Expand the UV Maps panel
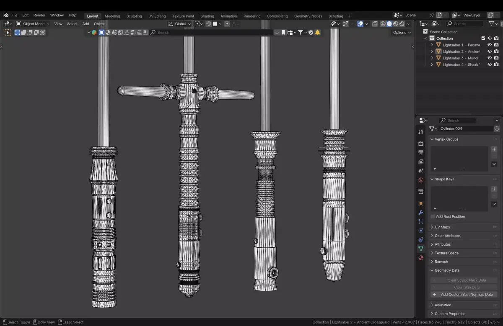Viewport: 503px width, 326px height. [464, 227]
